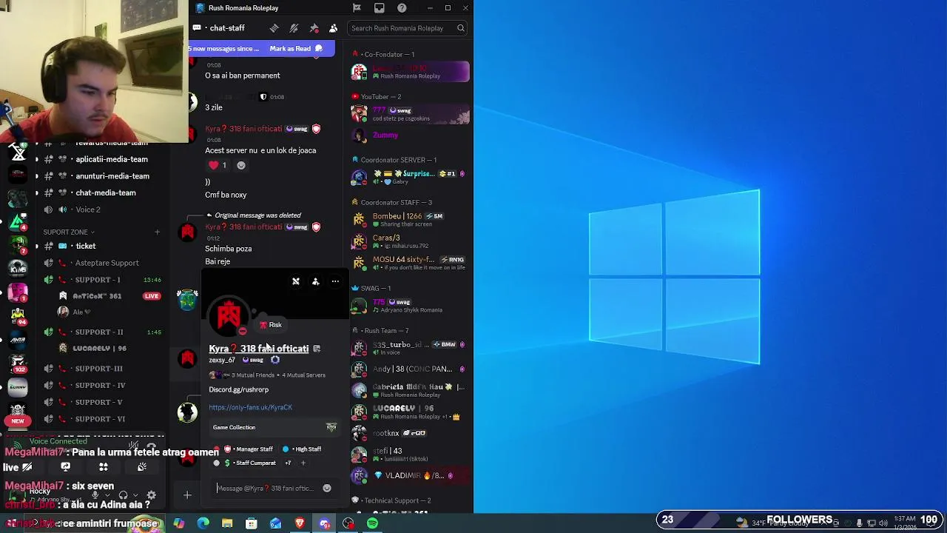The height and width of the screenshot is (533, 947).
Task: Click the red LIVE badge under SUPPORT - I
Action: tap(152, 296)
